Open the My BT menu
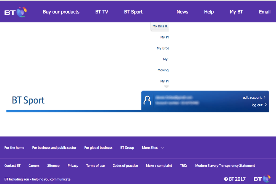The image size is (276, 184). [236, 12]
